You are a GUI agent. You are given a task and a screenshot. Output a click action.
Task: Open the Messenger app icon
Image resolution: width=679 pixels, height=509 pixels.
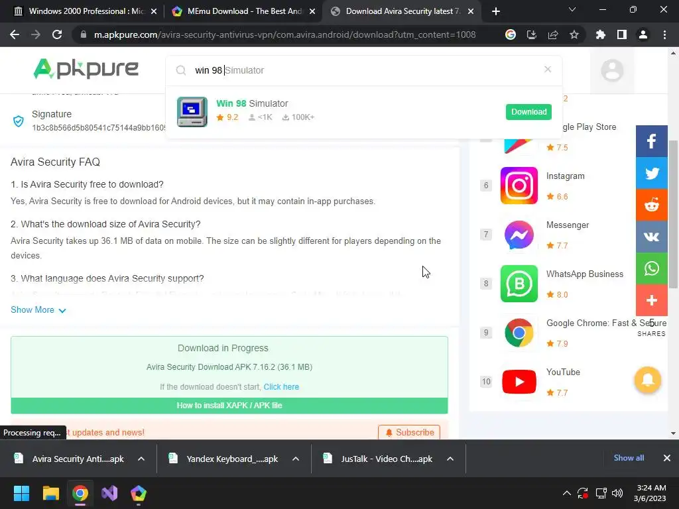coord(519,235)
